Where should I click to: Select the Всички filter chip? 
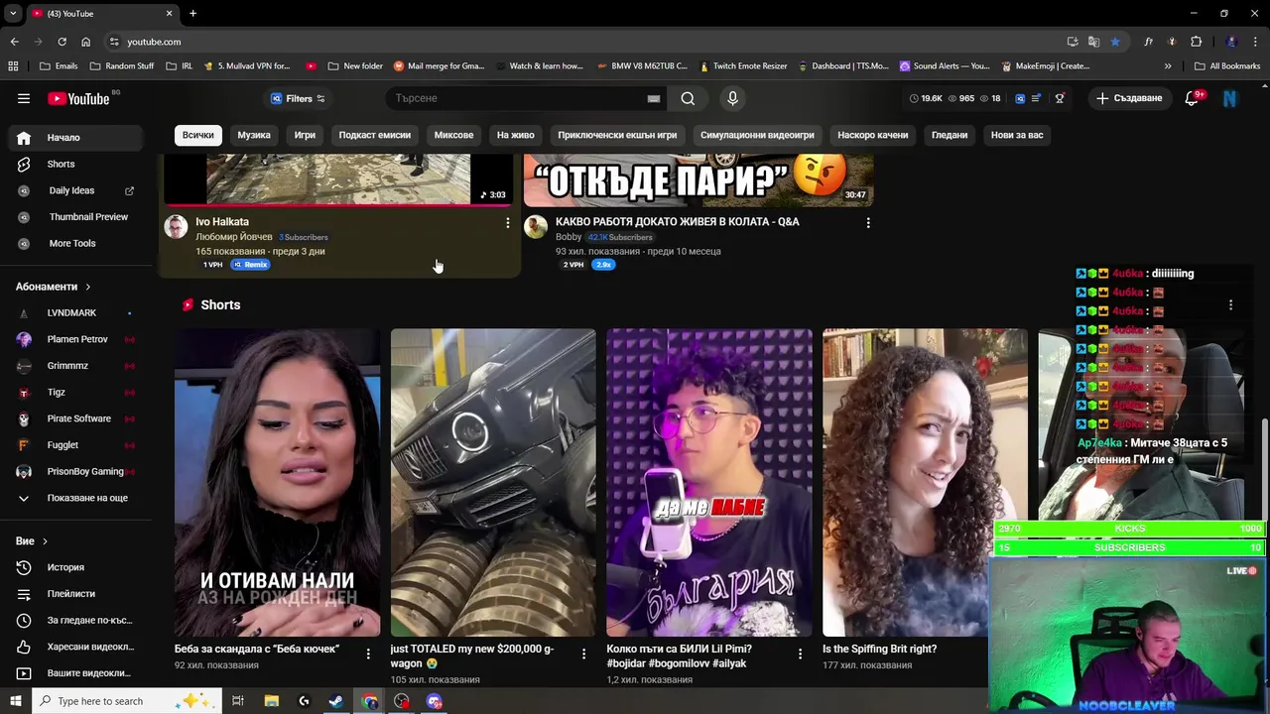[197, 135]
